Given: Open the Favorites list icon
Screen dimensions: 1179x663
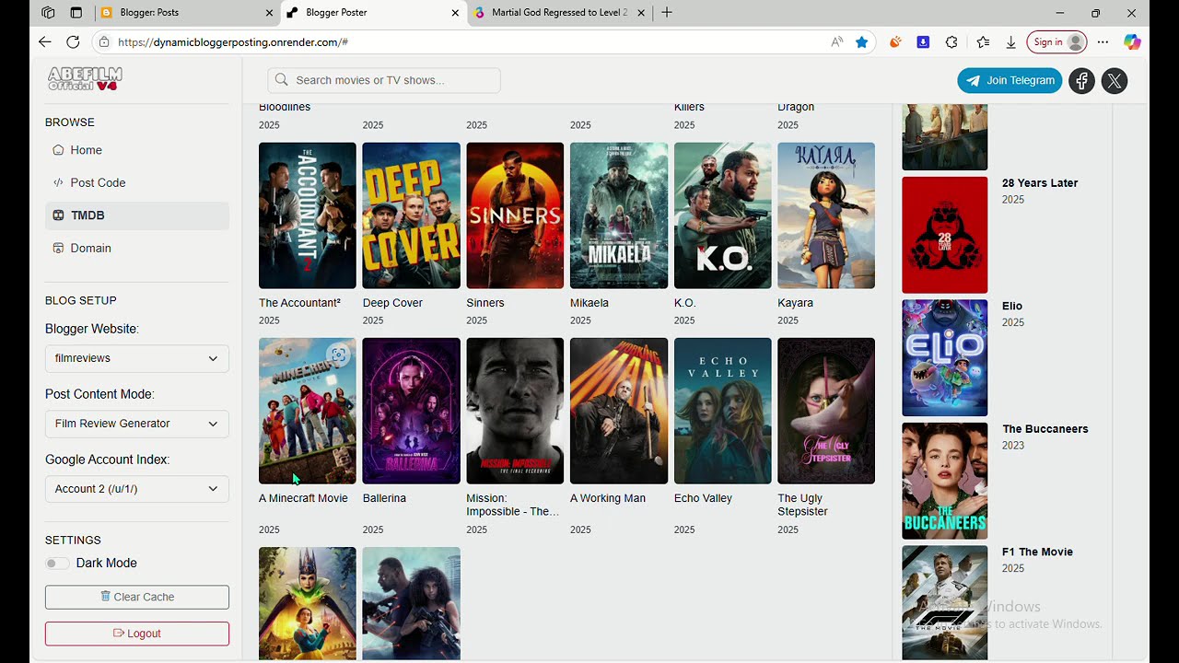Looking at the screenshot, I should coord(983,41).
